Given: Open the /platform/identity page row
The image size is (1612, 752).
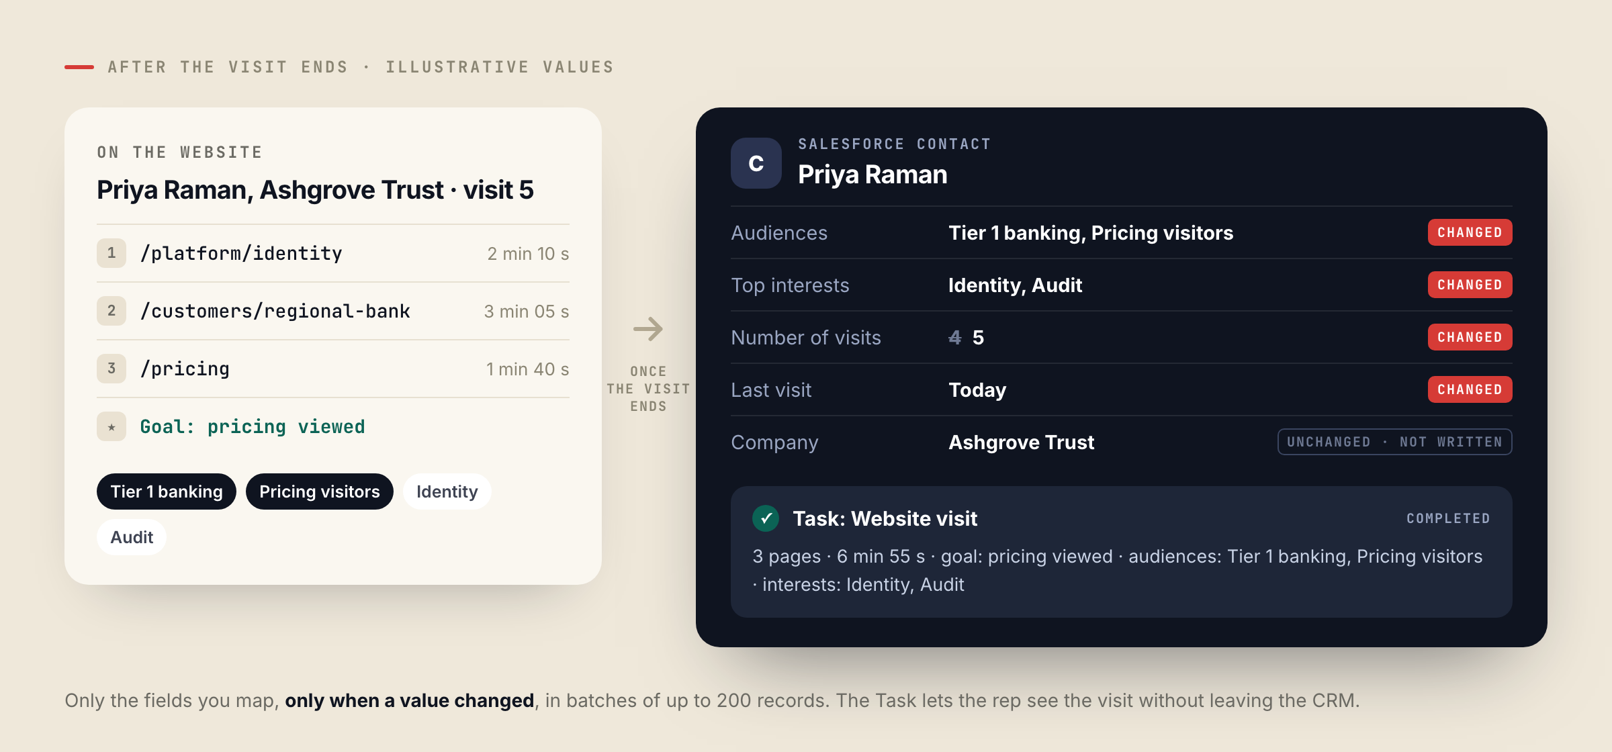Looking at the screenshot, I should click(x=333, y=253).
